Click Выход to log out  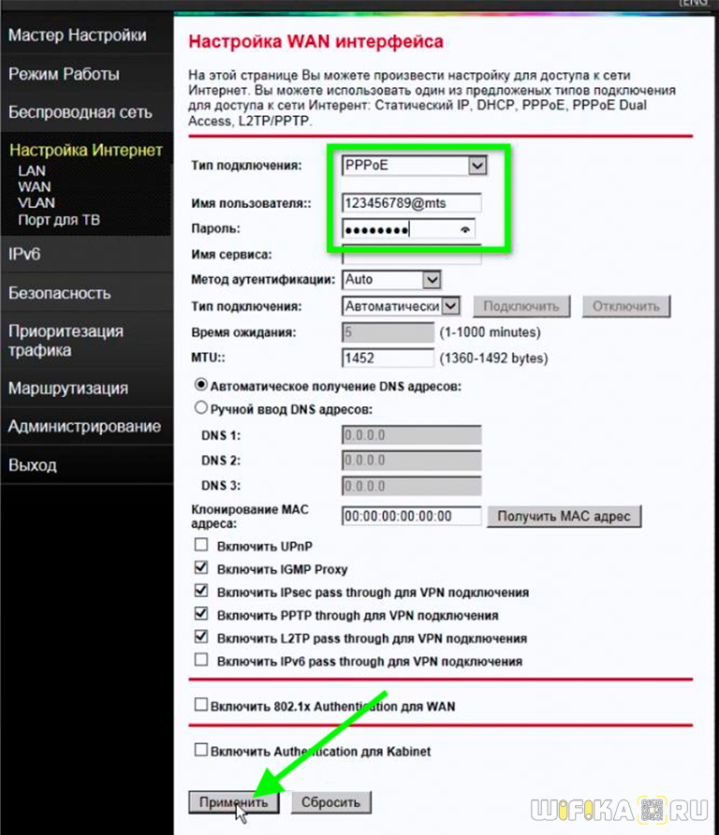click(x=33, y=465)
